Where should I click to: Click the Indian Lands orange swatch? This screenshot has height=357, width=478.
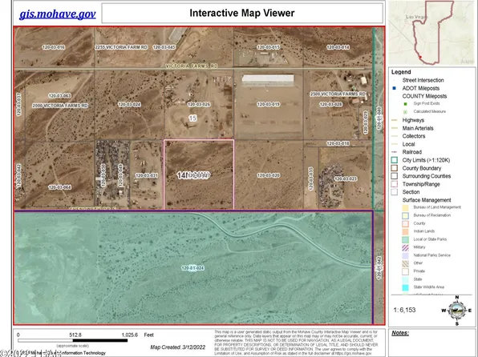tap(406, 231)
